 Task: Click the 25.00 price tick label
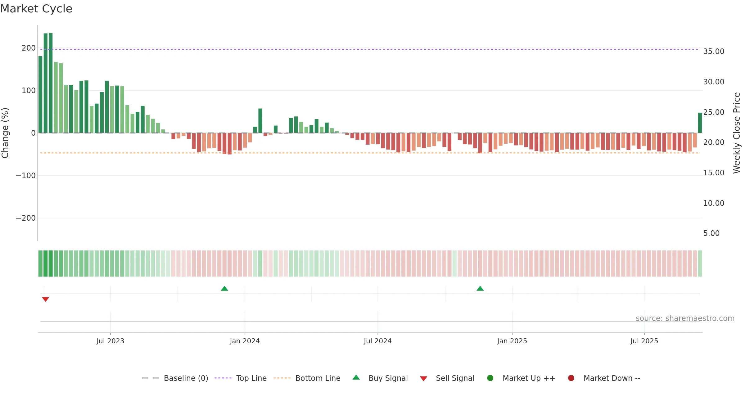pyautogui.click(x=714, y=112)
